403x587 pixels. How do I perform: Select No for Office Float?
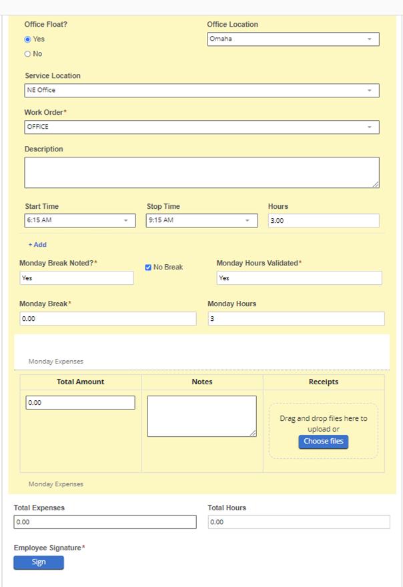[x=27, y=54]
